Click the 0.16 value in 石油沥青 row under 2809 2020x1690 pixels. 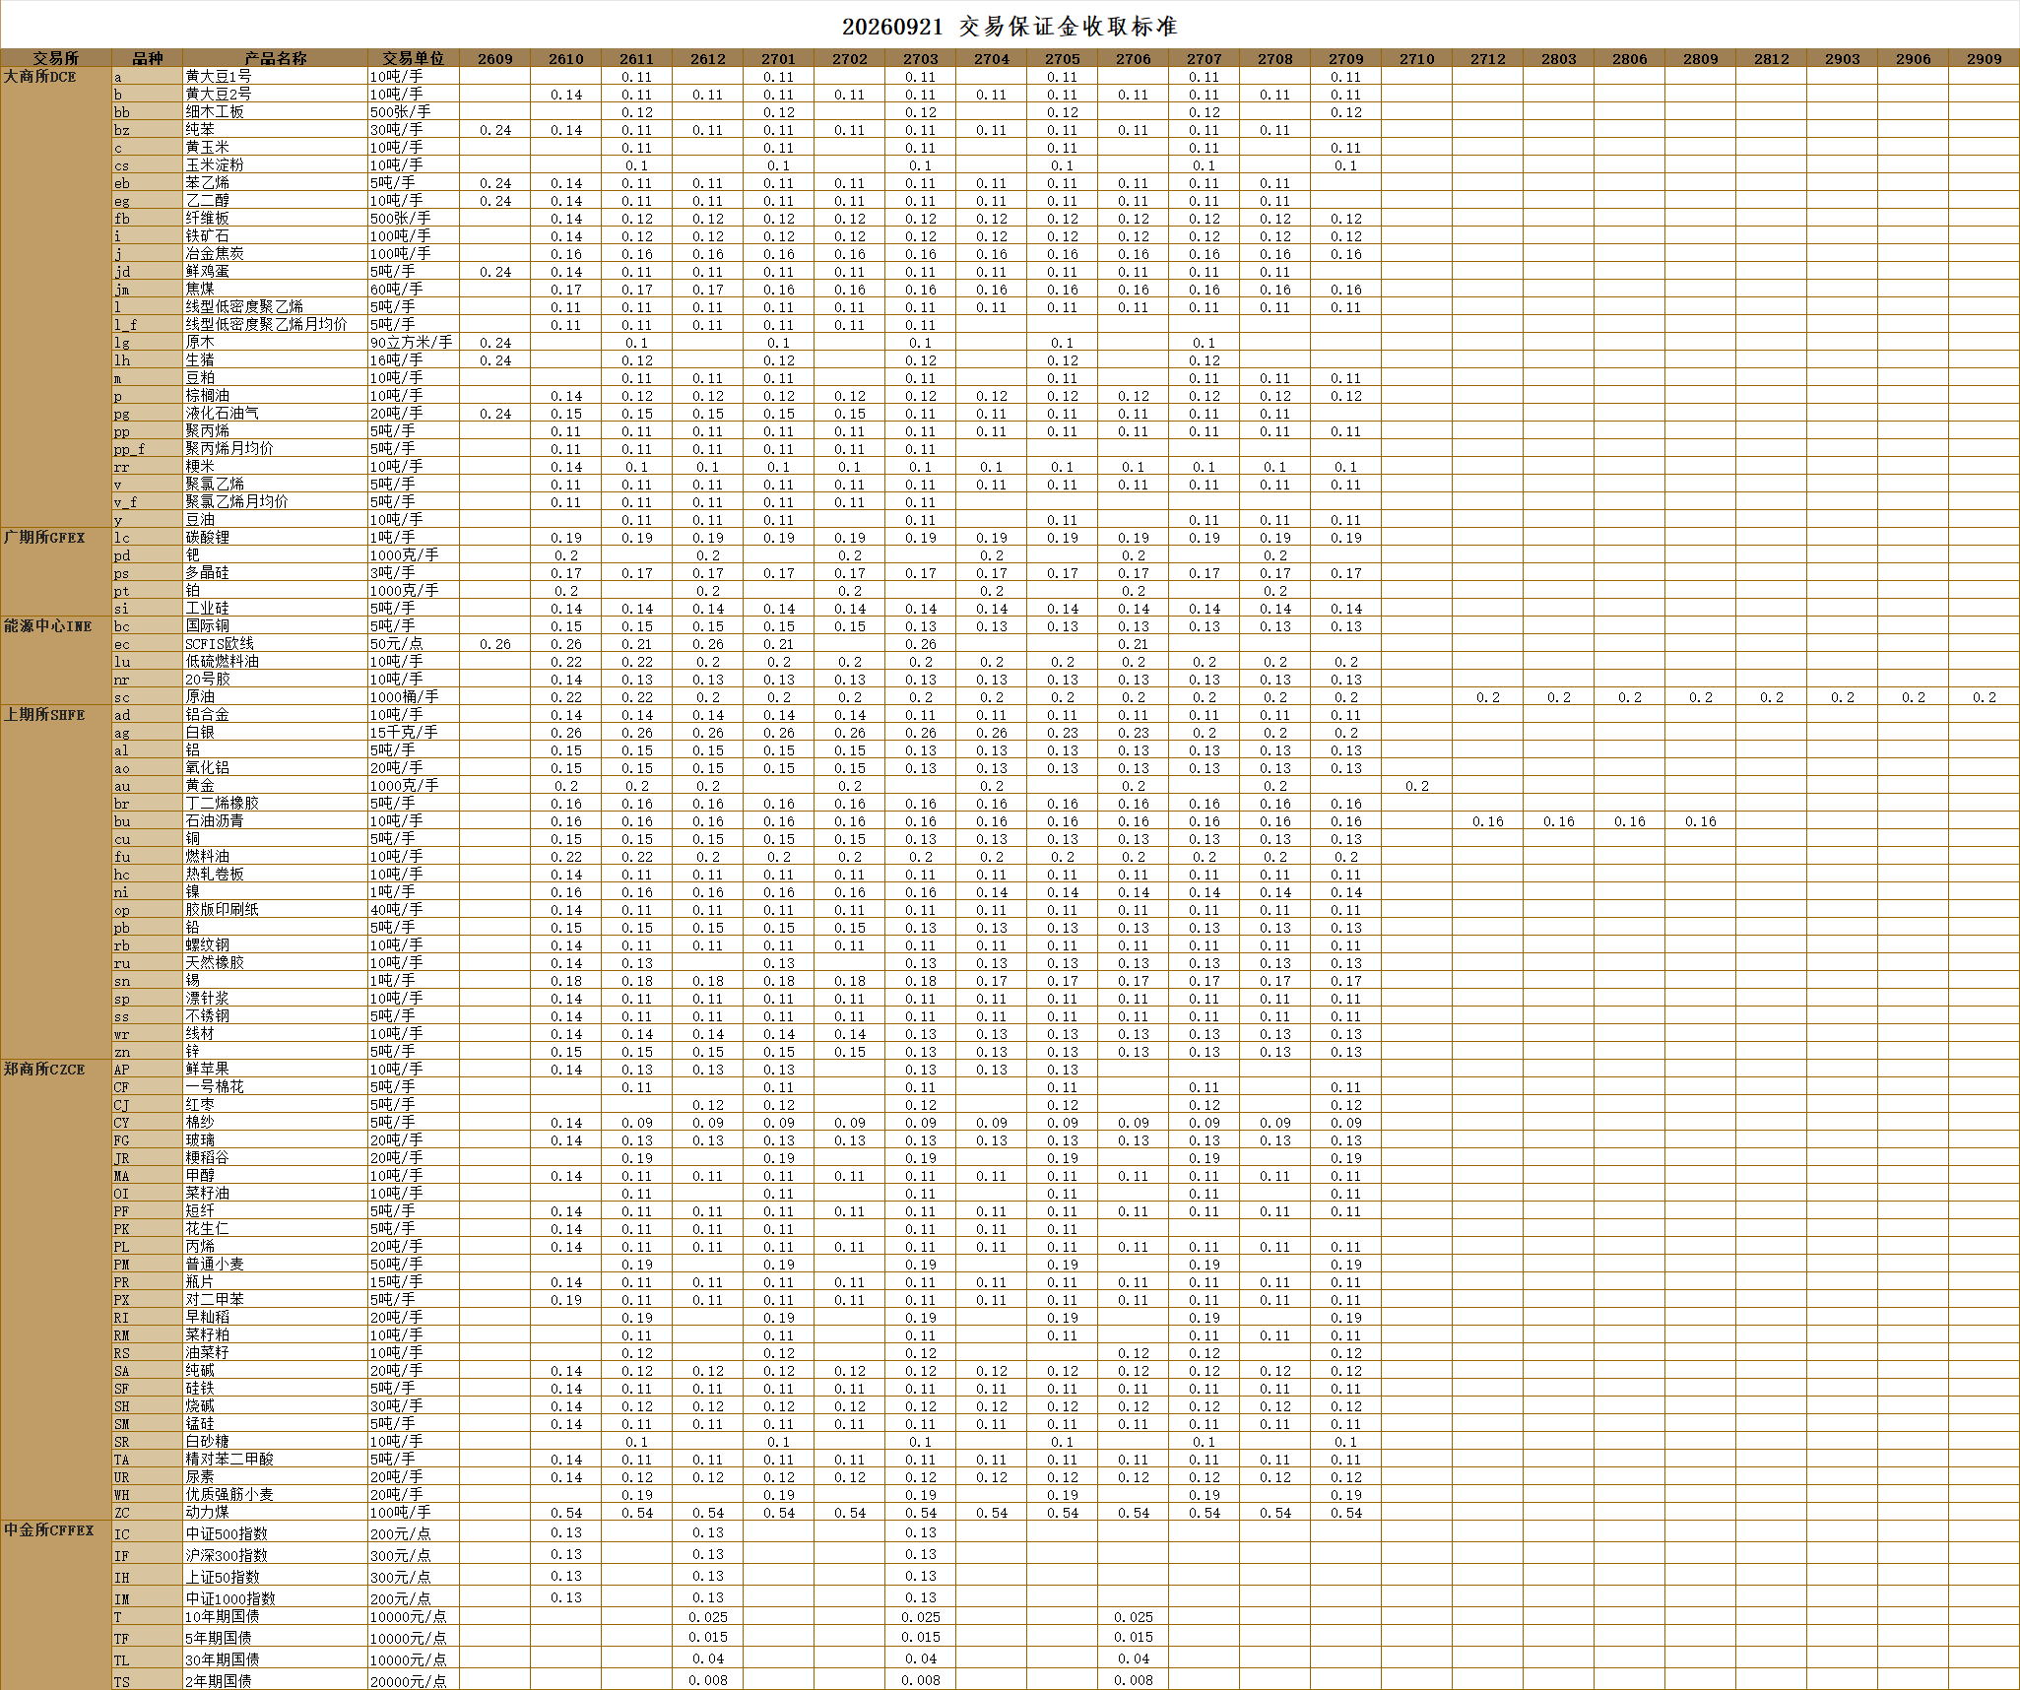click(1701, 821)
